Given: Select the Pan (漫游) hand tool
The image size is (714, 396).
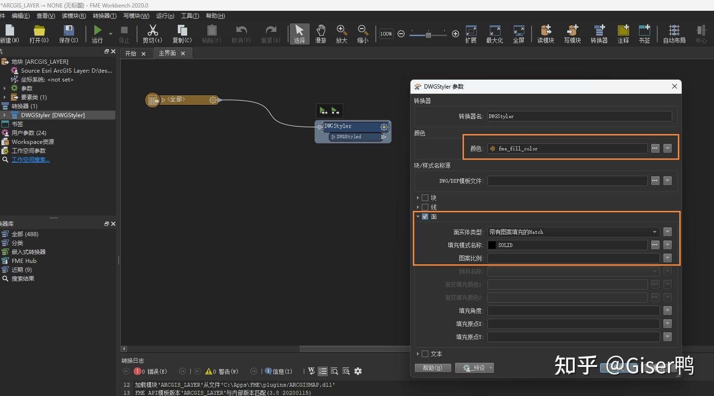Looking at the screenshot, I should tap(320, 31).
